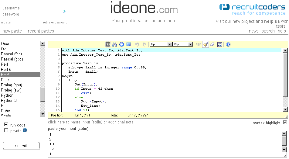Click the login arrow icon

click(64, 11)
